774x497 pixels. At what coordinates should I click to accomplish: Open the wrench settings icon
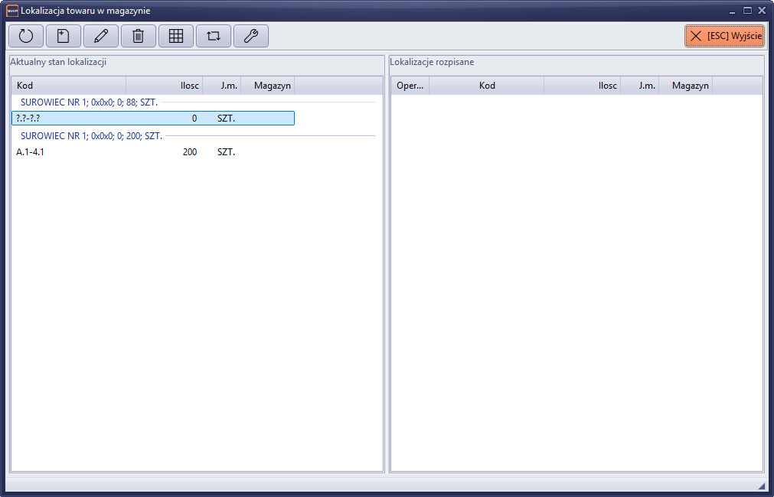coord(251,36)
